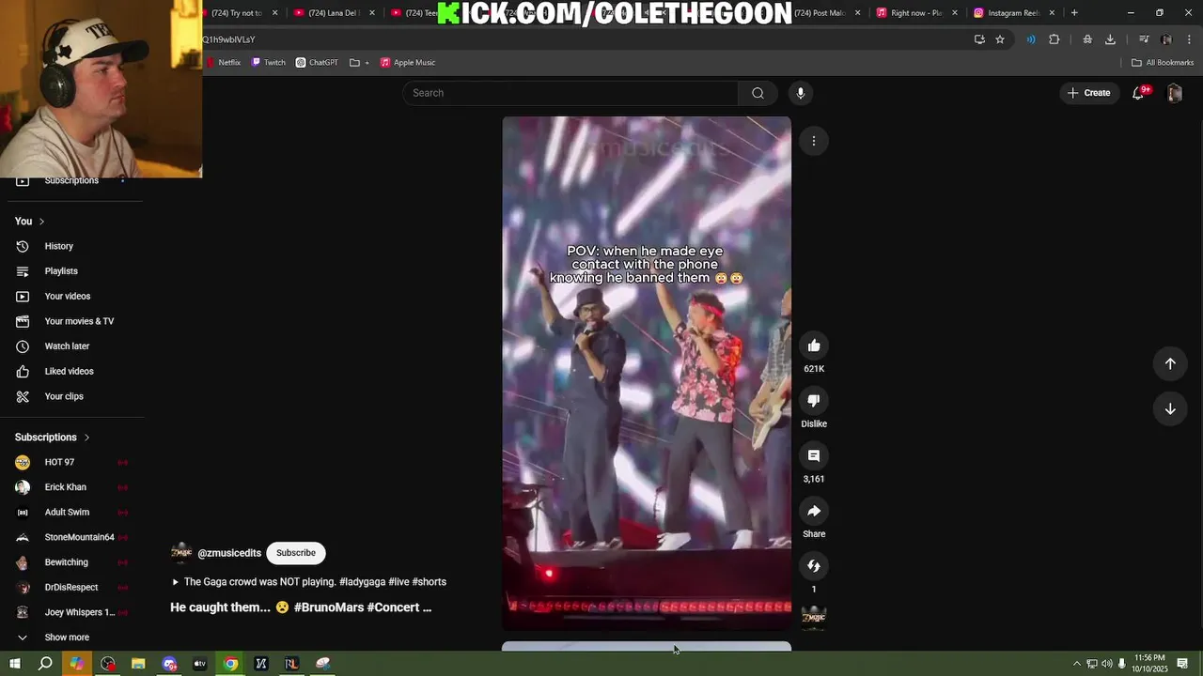Go to the previous Short using up arrow
This screenshot has height=676, width=1203.
coord(1170,363)
